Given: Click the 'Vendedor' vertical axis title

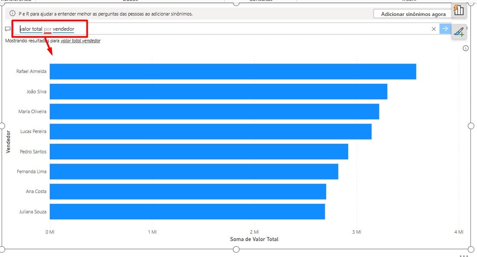Looking at the screenshot, I should [8, 142].
